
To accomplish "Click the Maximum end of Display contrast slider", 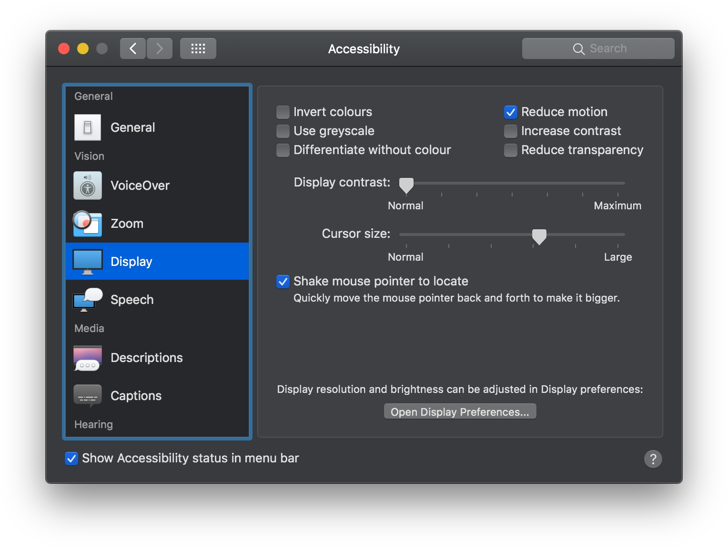I will pos(618,183).
